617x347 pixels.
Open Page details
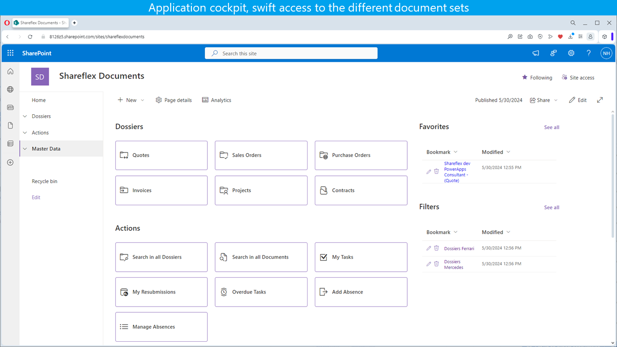(x=174, y=100)
